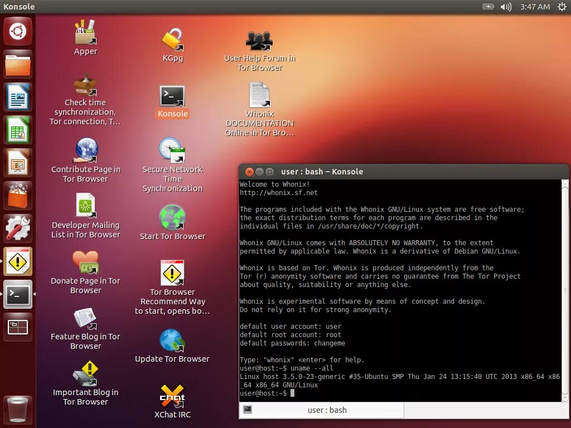Screen dimensions: 571x428
Task: Click 'Welcome to Whonix!' terminal line
Action: click(274, 184)
